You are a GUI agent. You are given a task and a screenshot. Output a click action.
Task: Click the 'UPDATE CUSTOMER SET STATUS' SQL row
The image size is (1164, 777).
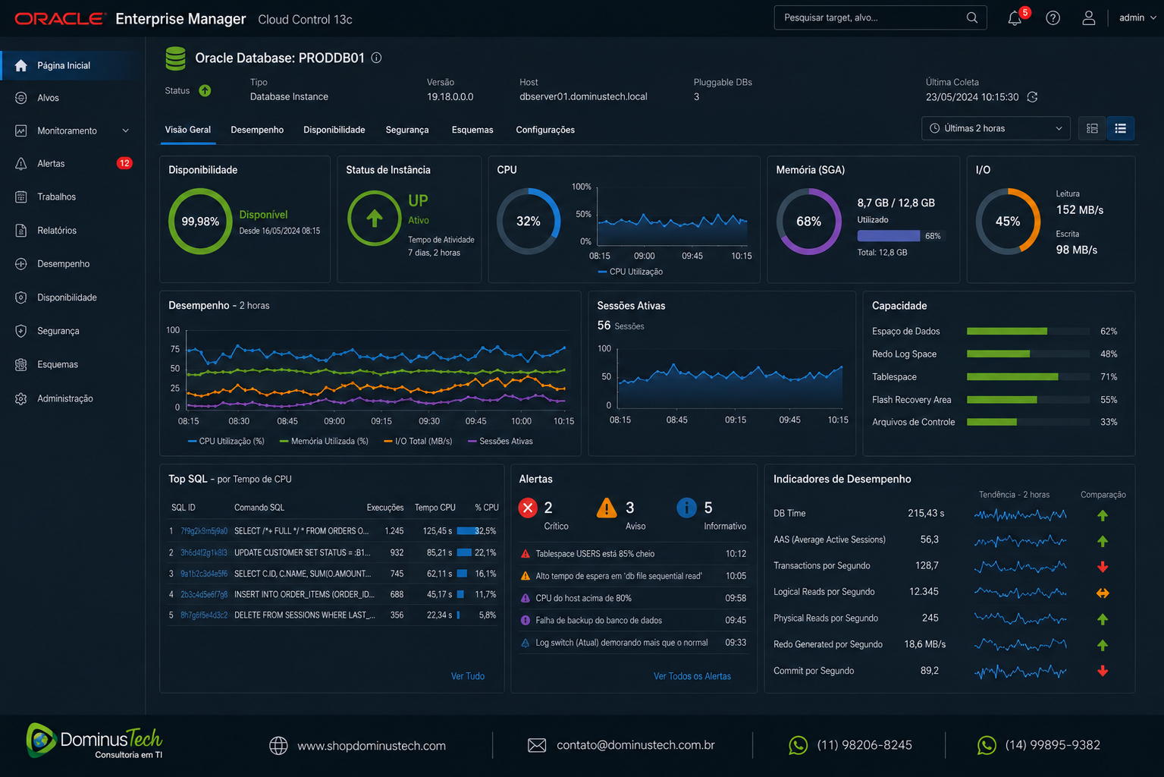(x=334, y=552)
